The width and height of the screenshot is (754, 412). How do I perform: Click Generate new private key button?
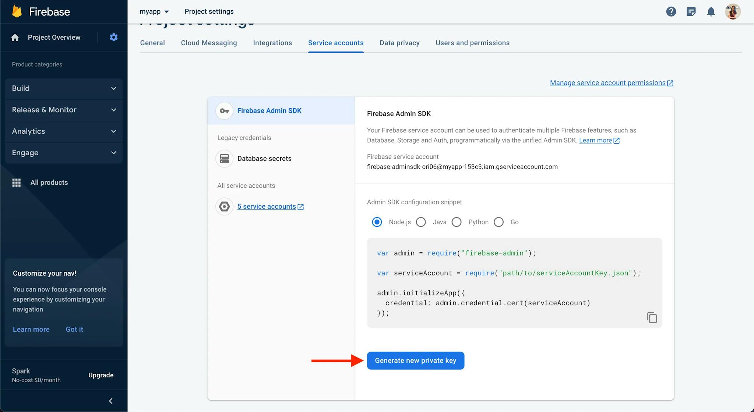point(415,360)
